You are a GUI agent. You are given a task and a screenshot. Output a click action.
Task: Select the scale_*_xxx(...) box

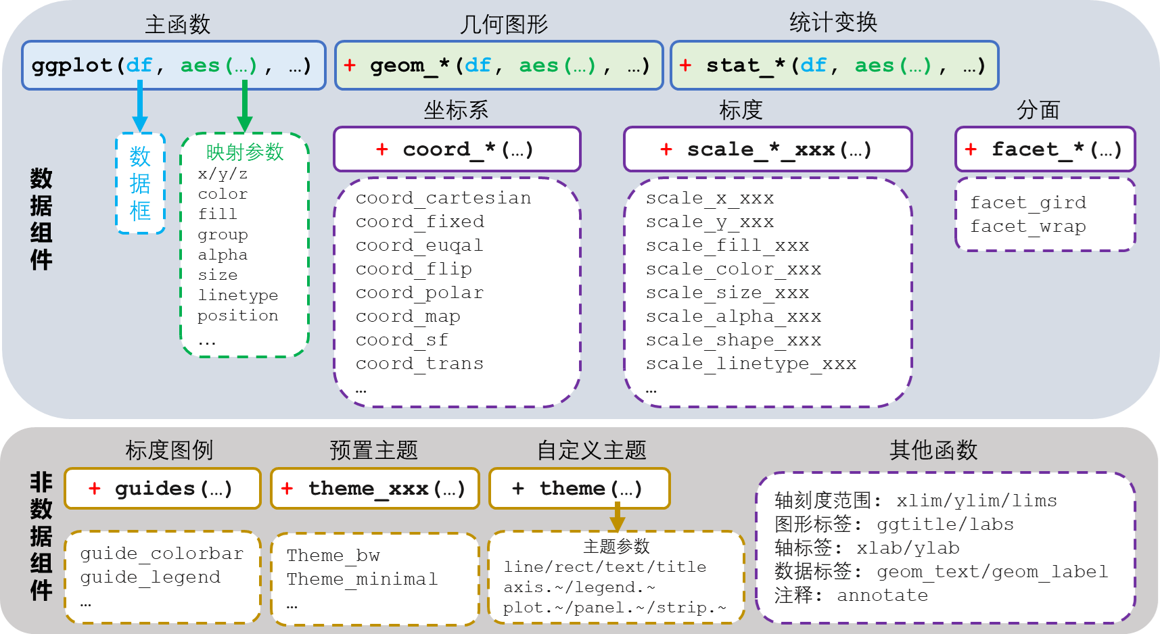(x=768, y=149)
